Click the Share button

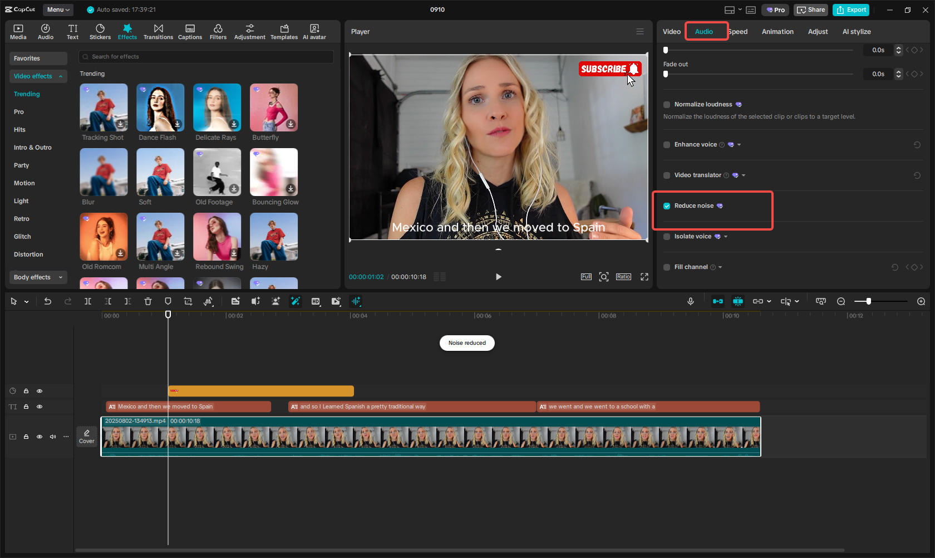click(811, 10)
